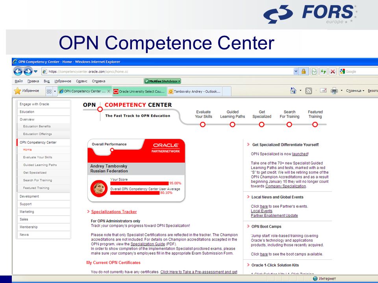Close the OPN Competency Center tab
378x283 pixels.
pyautogui.click(x=109, y=91)
